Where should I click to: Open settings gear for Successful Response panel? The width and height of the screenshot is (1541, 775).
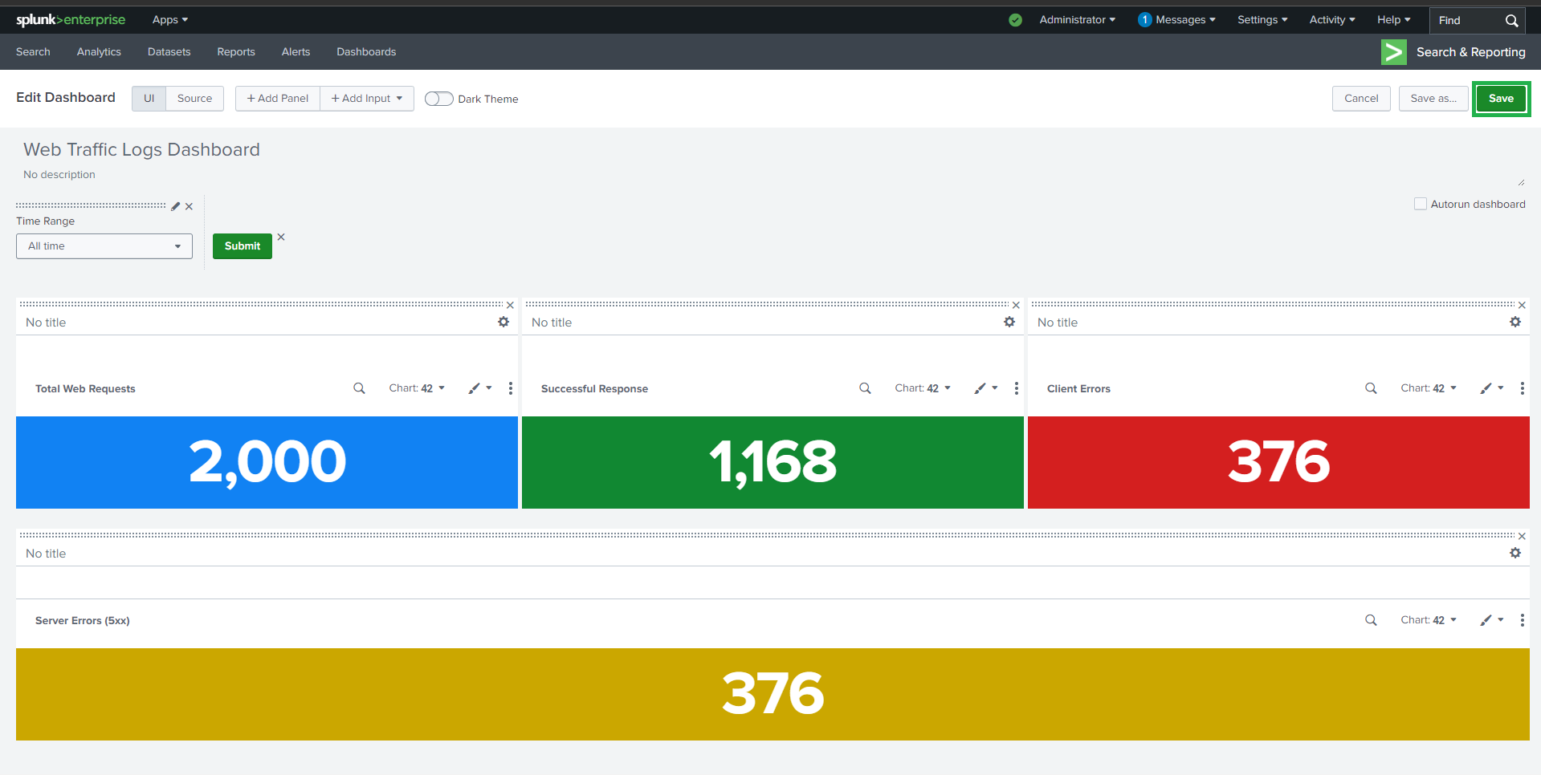pyautogui.click(x=1009, y=322)
